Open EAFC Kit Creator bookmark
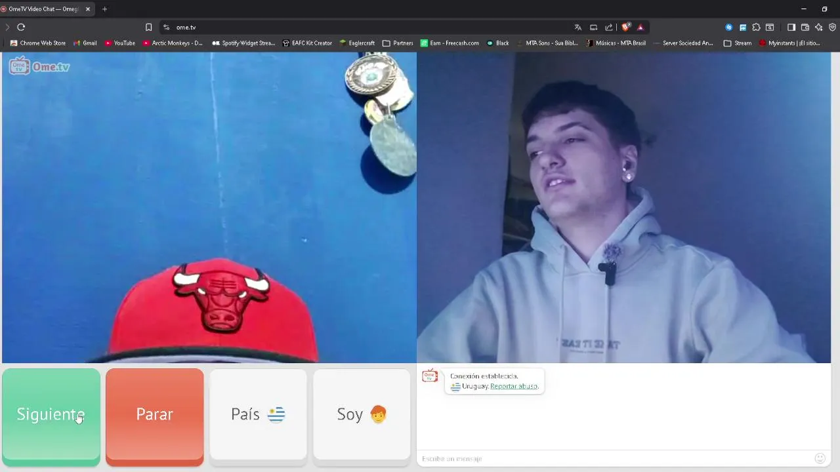The height and width of the screenshot is (472, 840). (x=307, y=43)
